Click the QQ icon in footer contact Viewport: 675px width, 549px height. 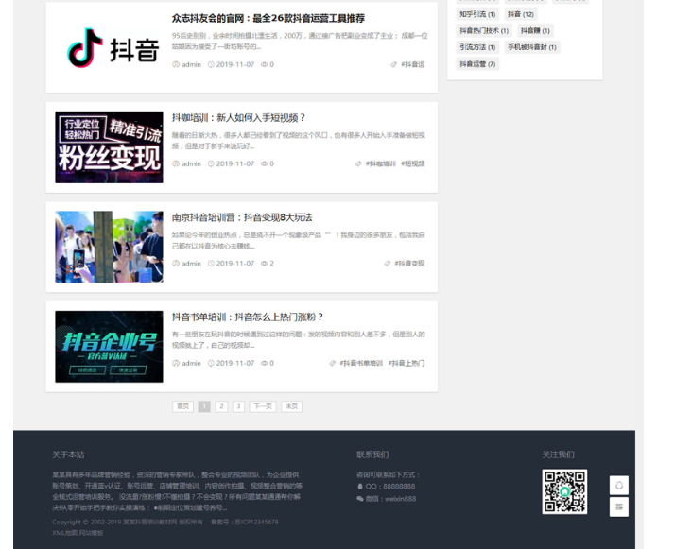360,487
